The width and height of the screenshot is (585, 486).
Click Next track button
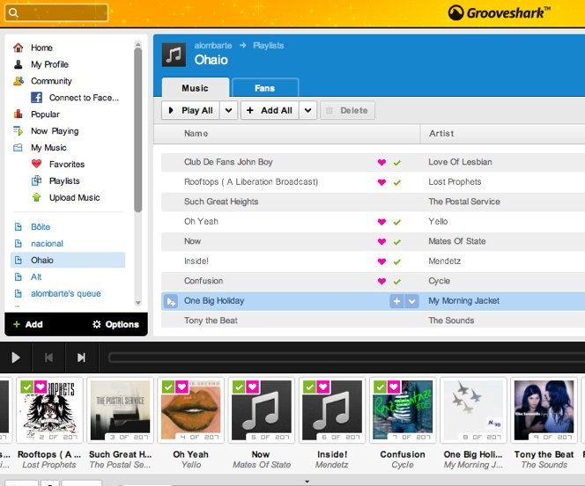[81, 357]
